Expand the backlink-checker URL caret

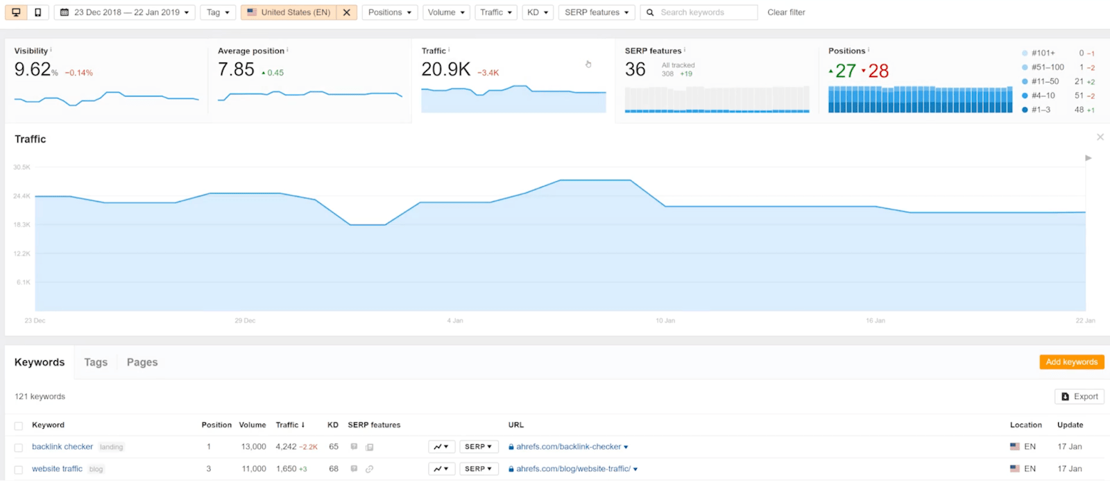click(x=626, y=448)
